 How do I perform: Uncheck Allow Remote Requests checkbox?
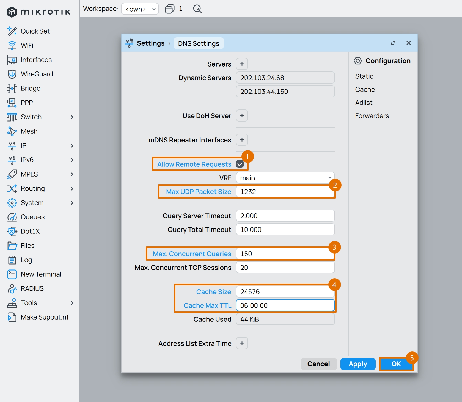(240, 164)
